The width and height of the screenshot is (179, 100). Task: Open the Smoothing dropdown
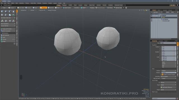[168, 77]
